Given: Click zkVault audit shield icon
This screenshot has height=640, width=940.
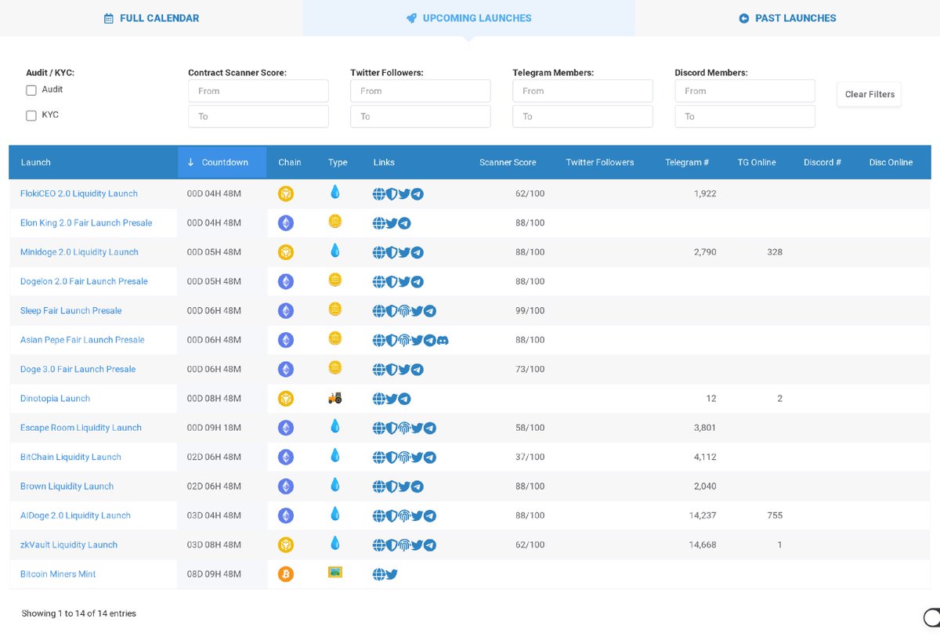Looking at the screenshot, I should (x=392, y=545).
